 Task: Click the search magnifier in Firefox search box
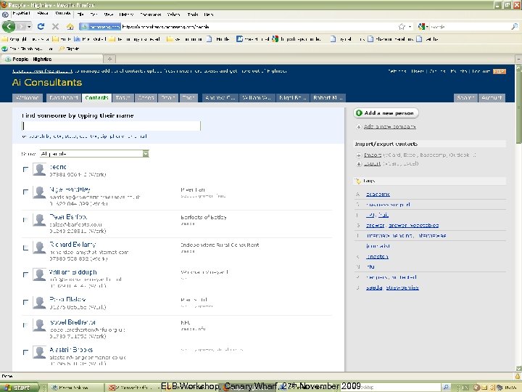click(514, 26)
